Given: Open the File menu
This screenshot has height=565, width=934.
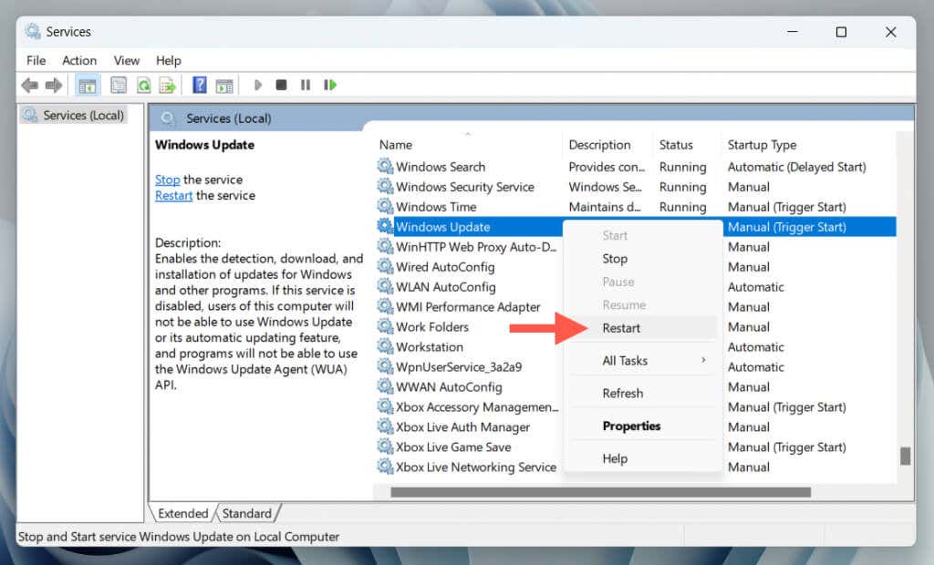Looking at the screenshot, I should coord(36,61).
